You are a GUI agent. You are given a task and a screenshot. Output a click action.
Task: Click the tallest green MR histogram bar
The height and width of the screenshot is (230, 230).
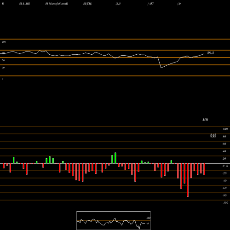tap(115, 158)
